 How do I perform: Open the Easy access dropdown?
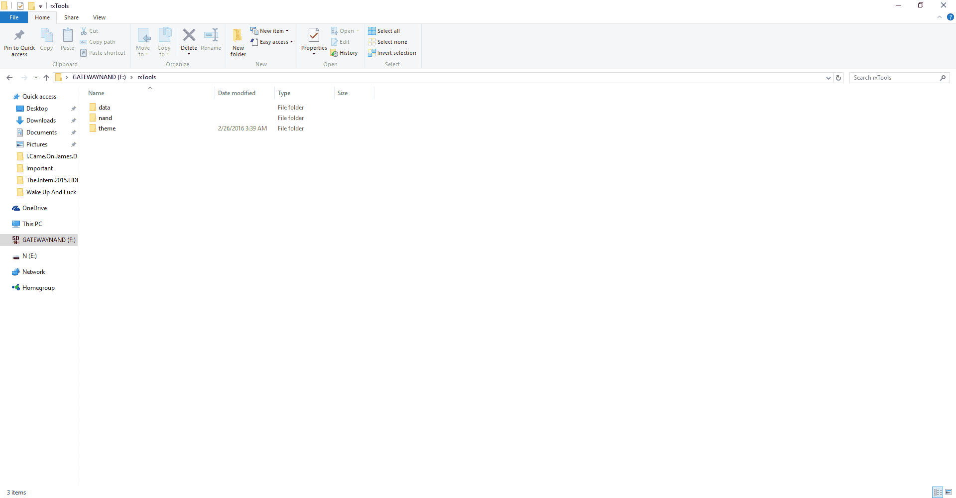[271, 42]
